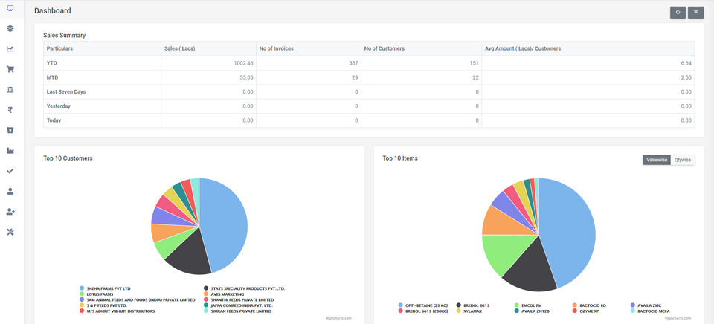This screenshot has width=714, height=324.
Task: Click the stacked layers sidebar icon
Action: tap(10, 29)
